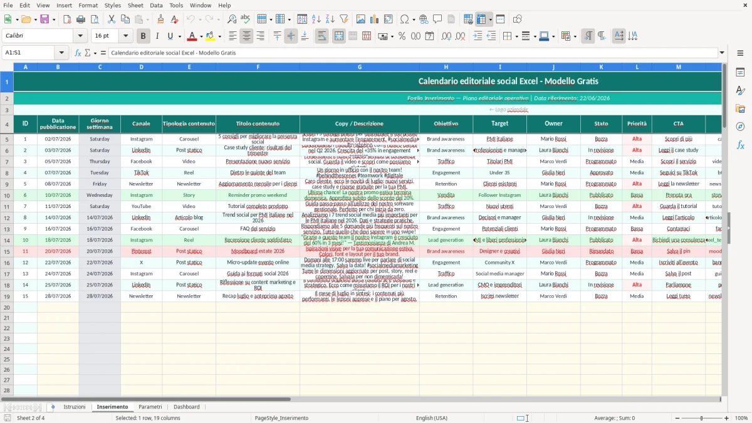
Task: Click the AutoFilter funnel icon
Action: [343, 19]
